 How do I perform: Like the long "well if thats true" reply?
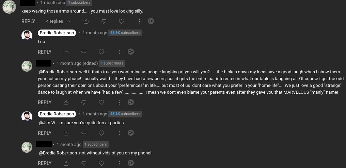pos(66,102)
